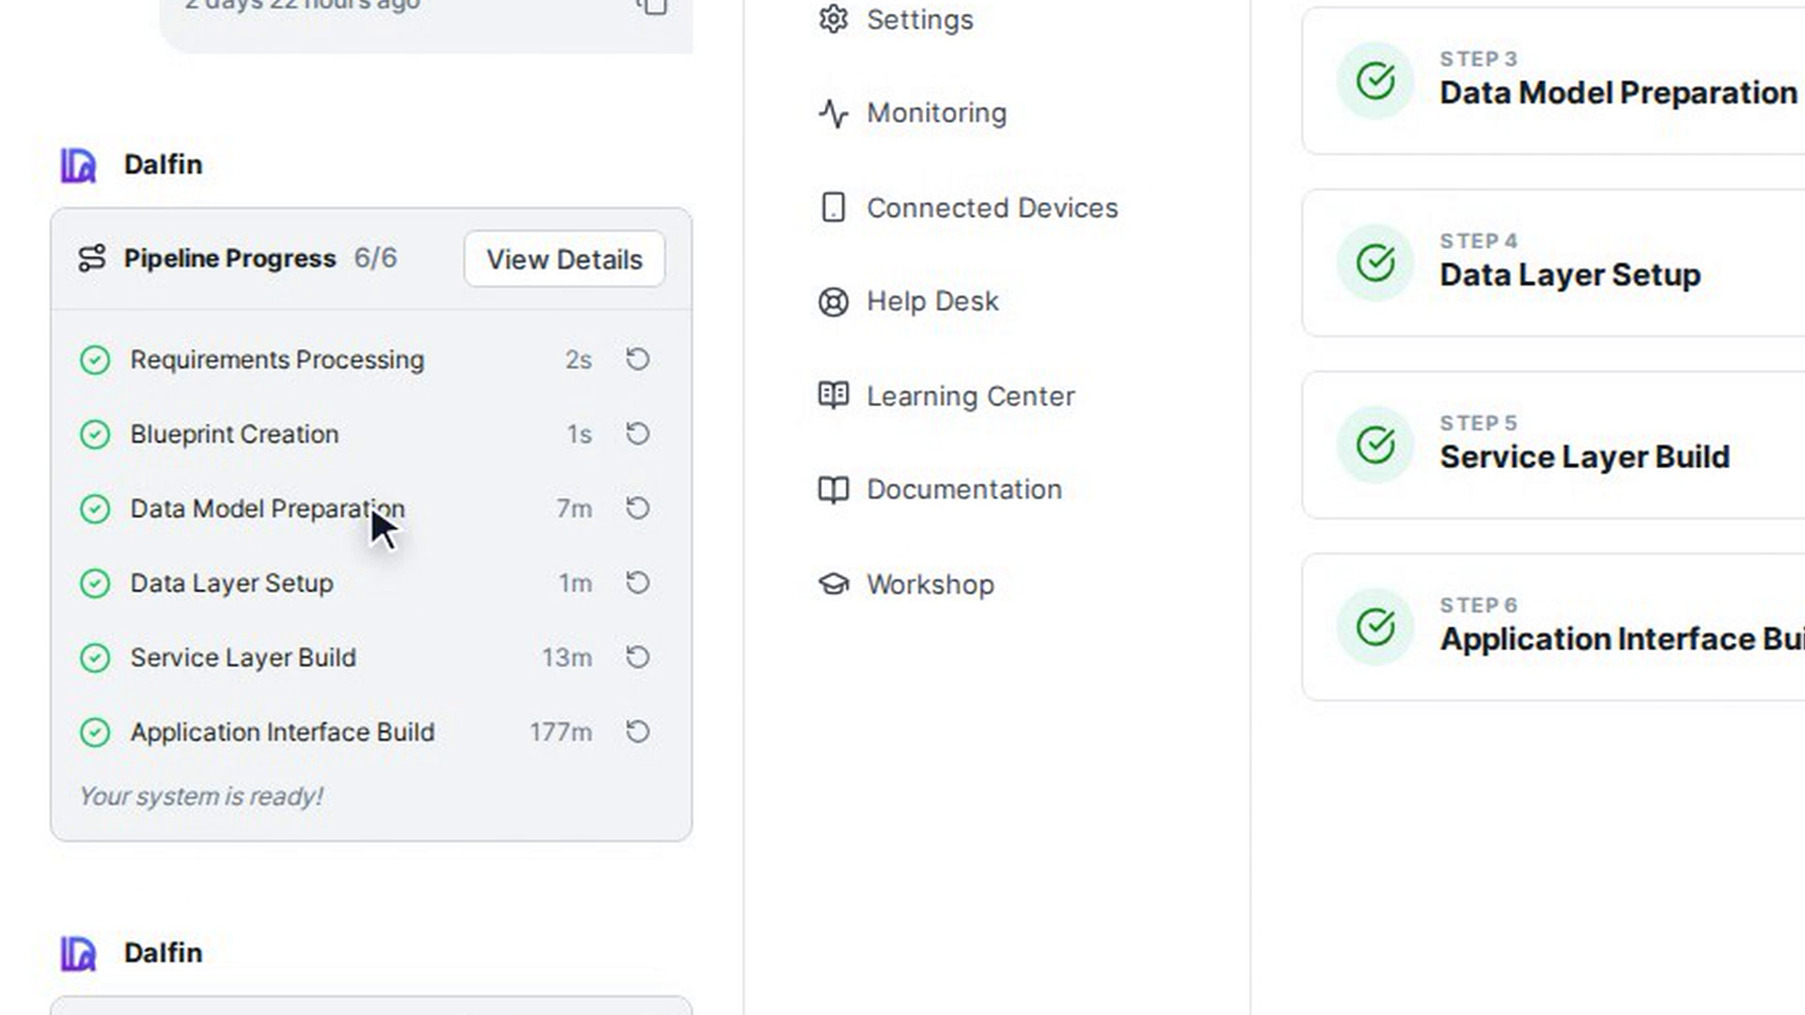The height and width of the screenshot is (1015, 1805).
Task: Click the Step 4 completed check icon
Action: coord(1375,262)
